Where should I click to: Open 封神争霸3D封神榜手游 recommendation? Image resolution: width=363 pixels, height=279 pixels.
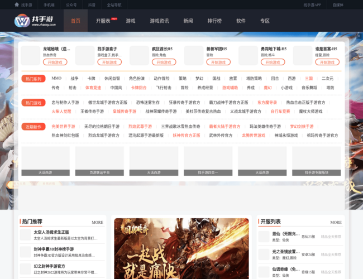[54, 249]
